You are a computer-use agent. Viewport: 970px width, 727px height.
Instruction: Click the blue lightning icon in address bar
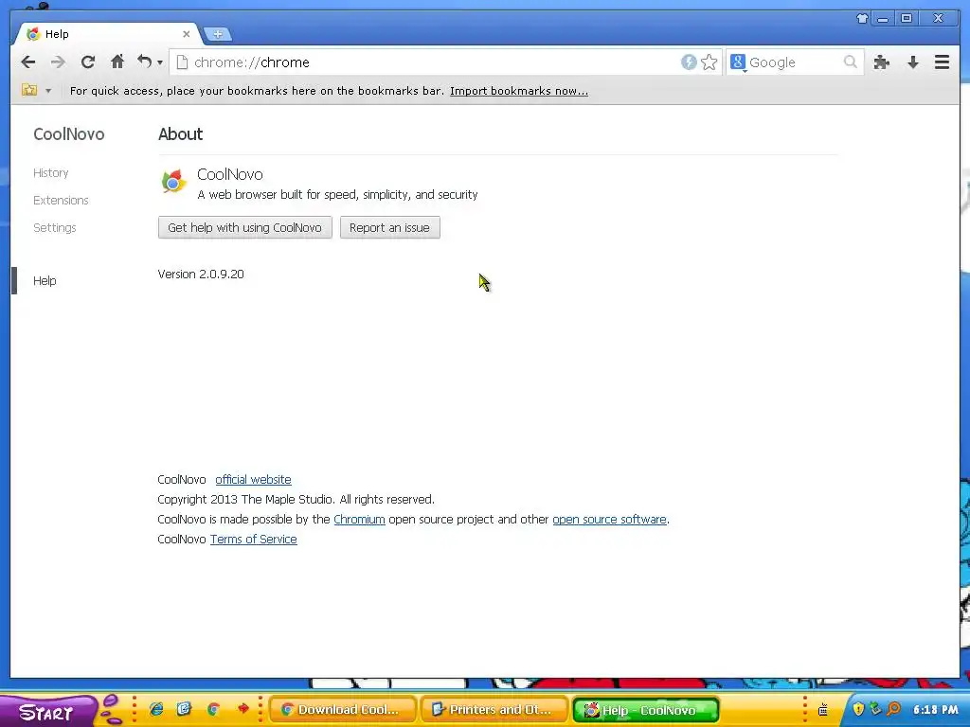(689, 62)
